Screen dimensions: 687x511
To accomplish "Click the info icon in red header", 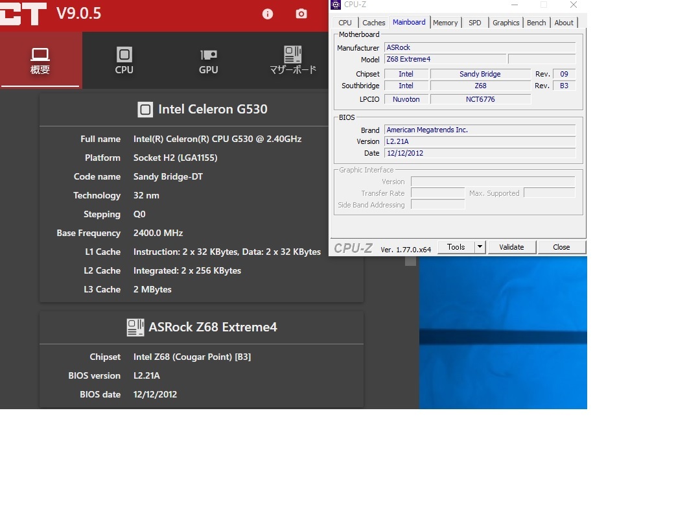I will [268, 14].
